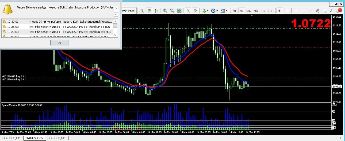Screen dimensions: 345x141
Task: Tile chart windows icon
Action: pos(179,11)
